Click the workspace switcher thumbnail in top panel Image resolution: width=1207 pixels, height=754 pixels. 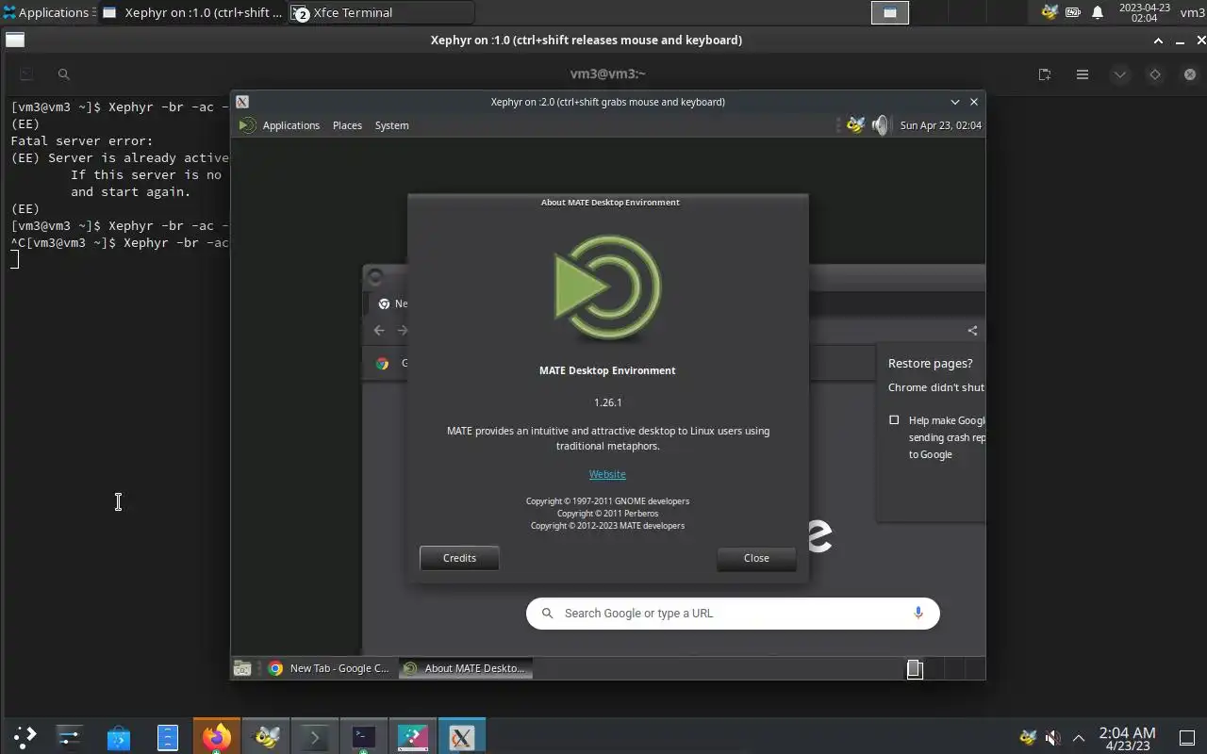tap(889, 12)
